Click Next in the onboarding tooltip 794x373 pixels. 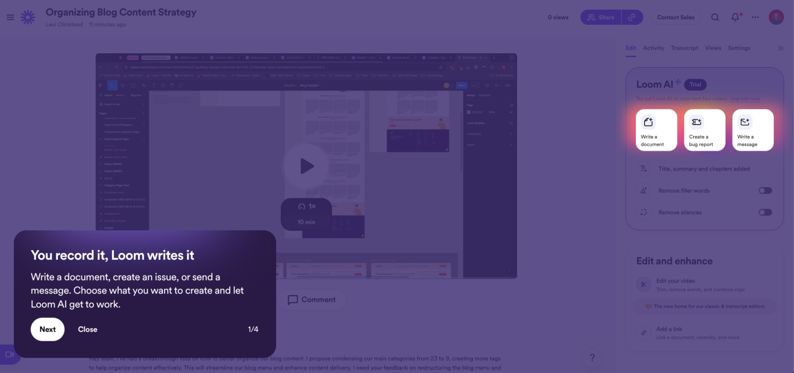(x=47, y=329)
